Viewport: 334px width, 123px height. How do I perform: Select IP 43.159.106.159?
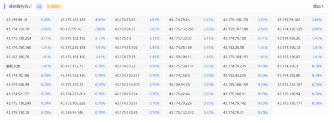[236, 85]
